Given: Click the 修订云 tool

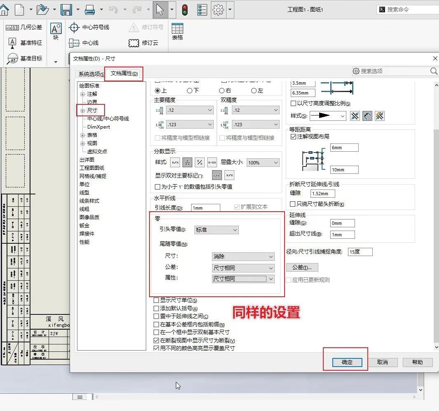Looking at the screenshot, I should [x=143, y=43].
